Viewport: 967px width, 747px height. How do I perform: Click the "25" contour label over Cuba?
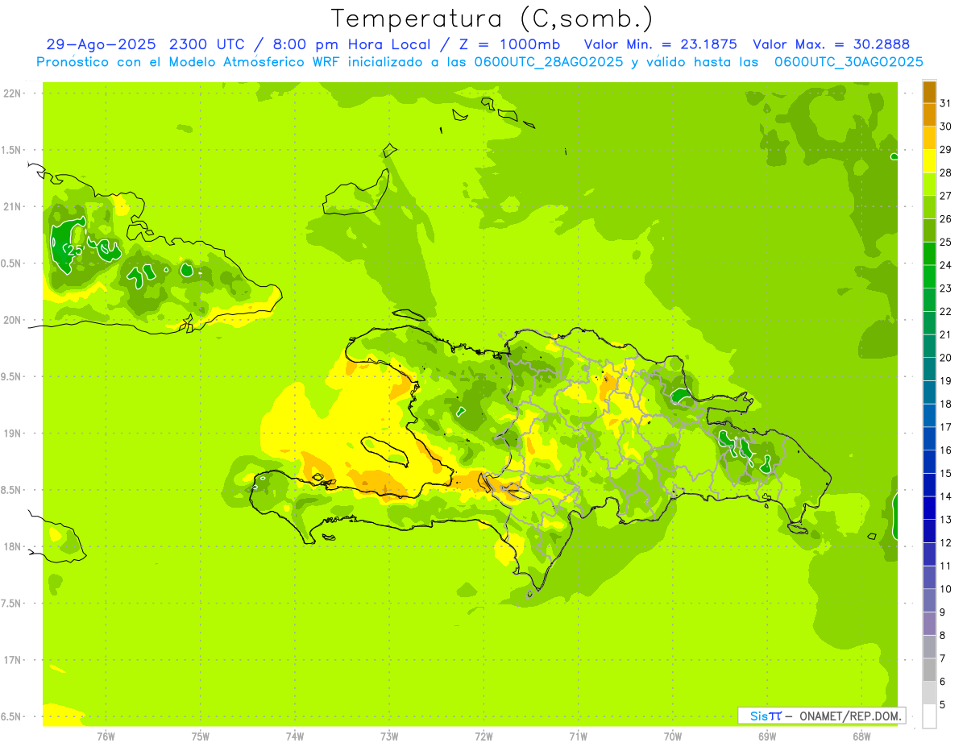click(75, 251)
